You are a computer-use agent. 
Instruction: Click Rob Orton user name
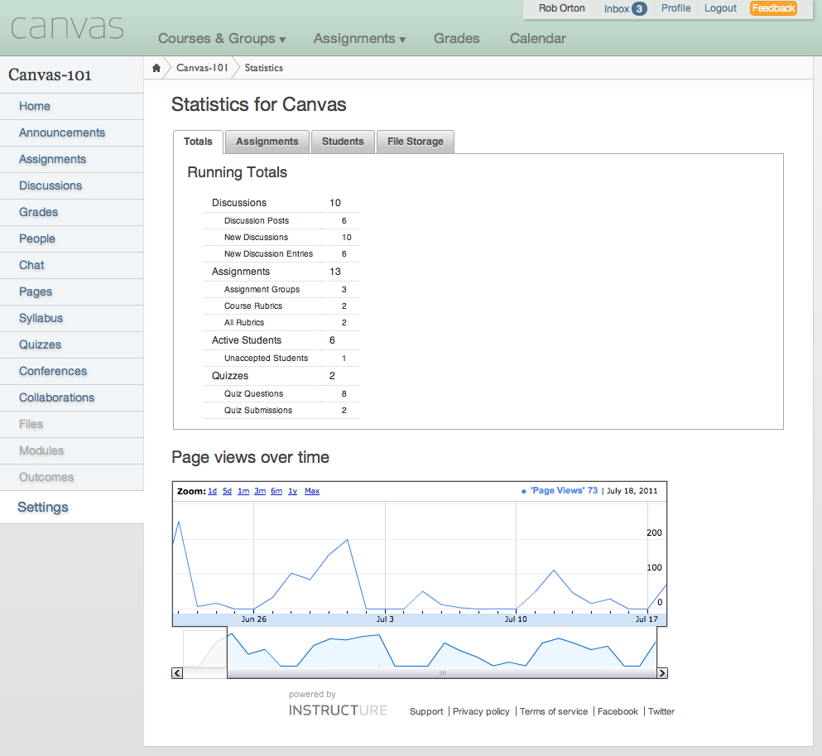[x=561, y=8]
